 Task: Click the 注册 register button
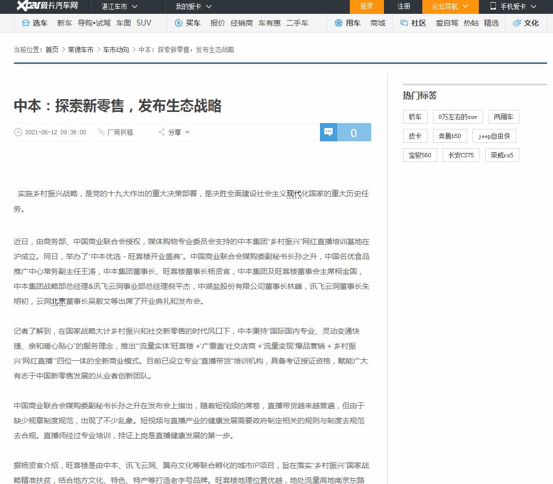tap(404, 6)
